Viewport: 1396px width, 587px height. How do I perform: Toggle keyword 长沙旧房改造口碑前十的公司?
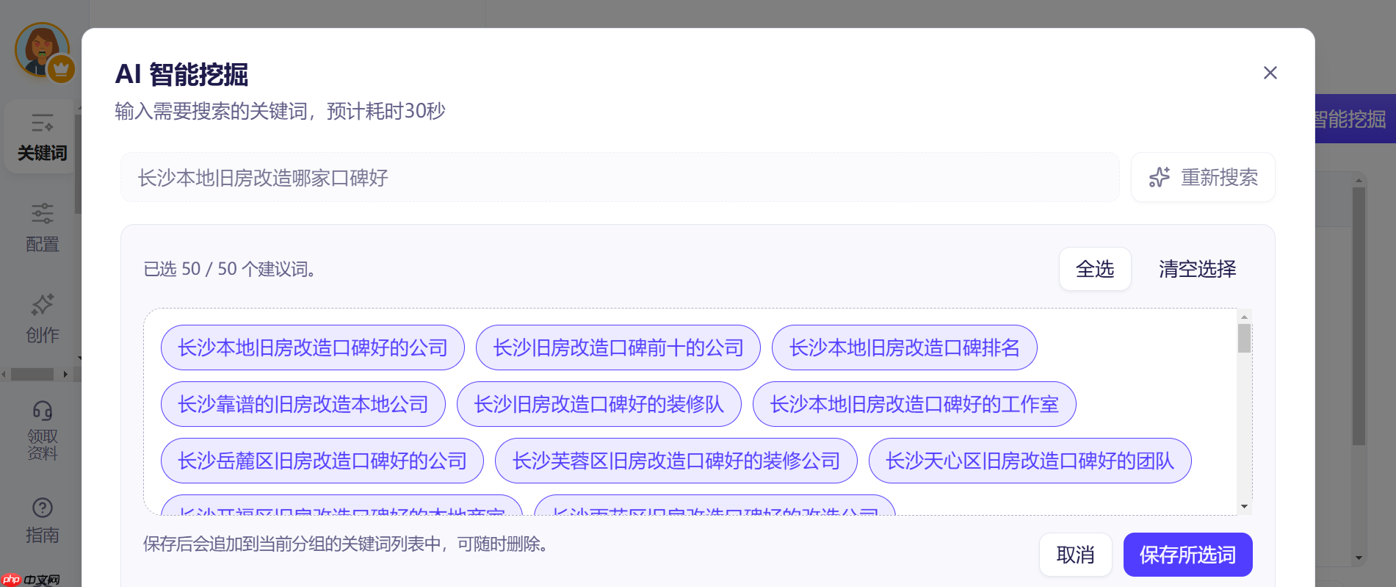click(x=618, y=347)
